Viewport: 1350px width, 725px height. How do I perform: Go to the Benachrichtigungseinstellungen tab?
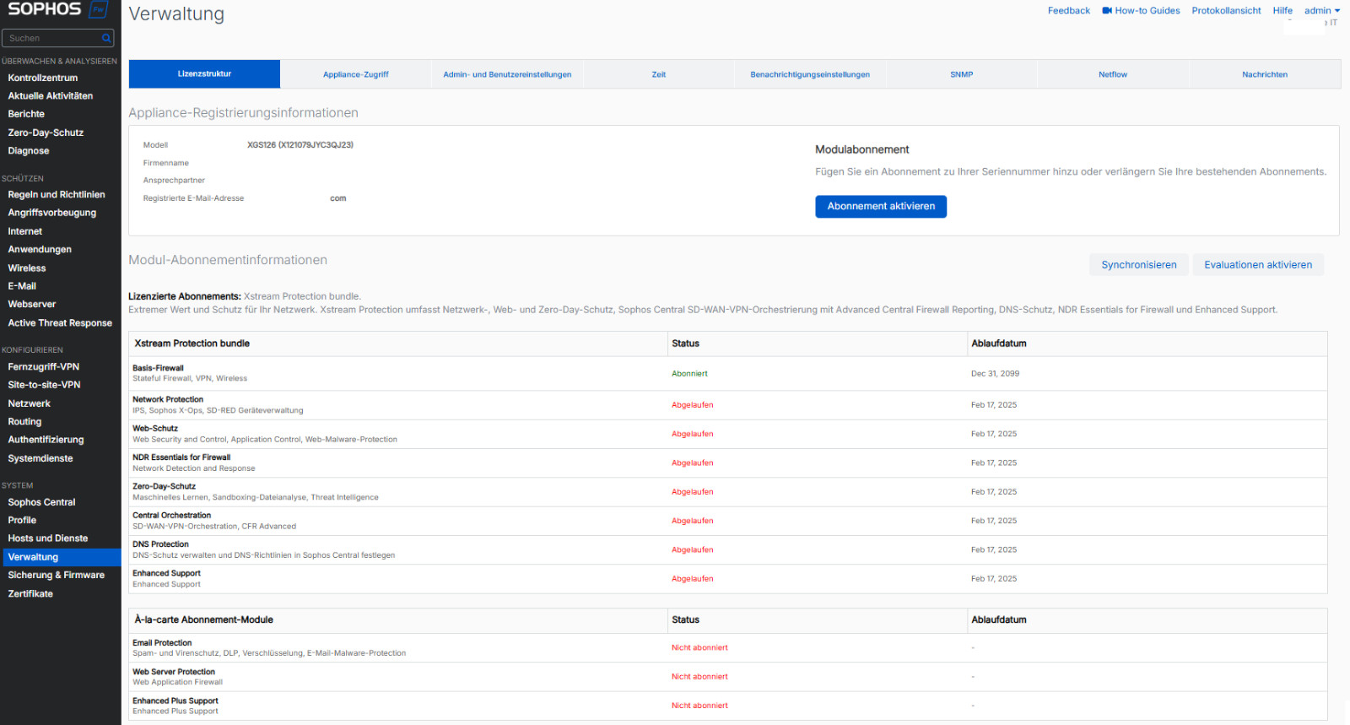pos(810,74)
